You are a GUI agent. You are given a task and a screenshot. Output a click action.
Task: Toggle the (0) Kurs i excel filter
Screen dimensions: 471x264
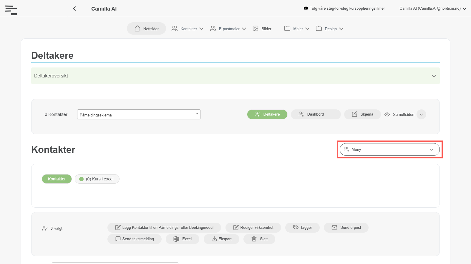pos(97,179)
